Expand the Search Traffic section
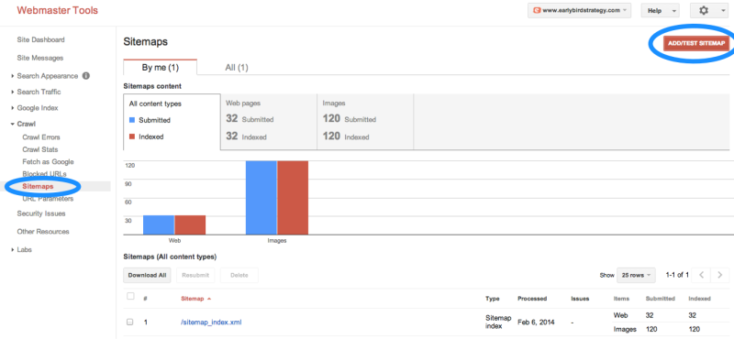 tap(13, 93)
